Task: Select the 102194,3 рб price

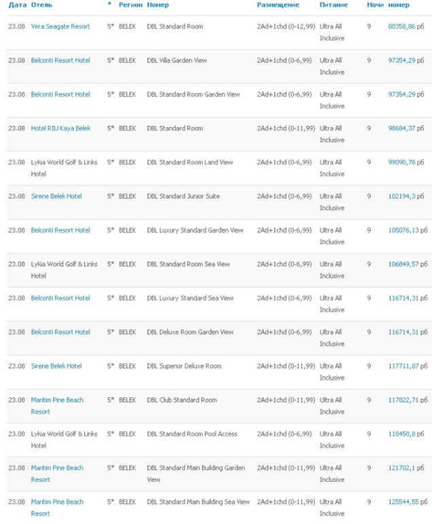Action: point(406,196)
